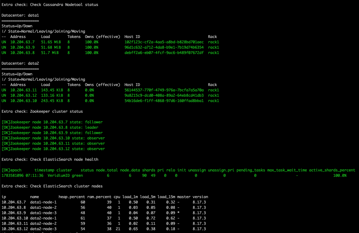
Task: Select heading "Extra check: Zookeeper cluster status"
Action: coord(42,111)
